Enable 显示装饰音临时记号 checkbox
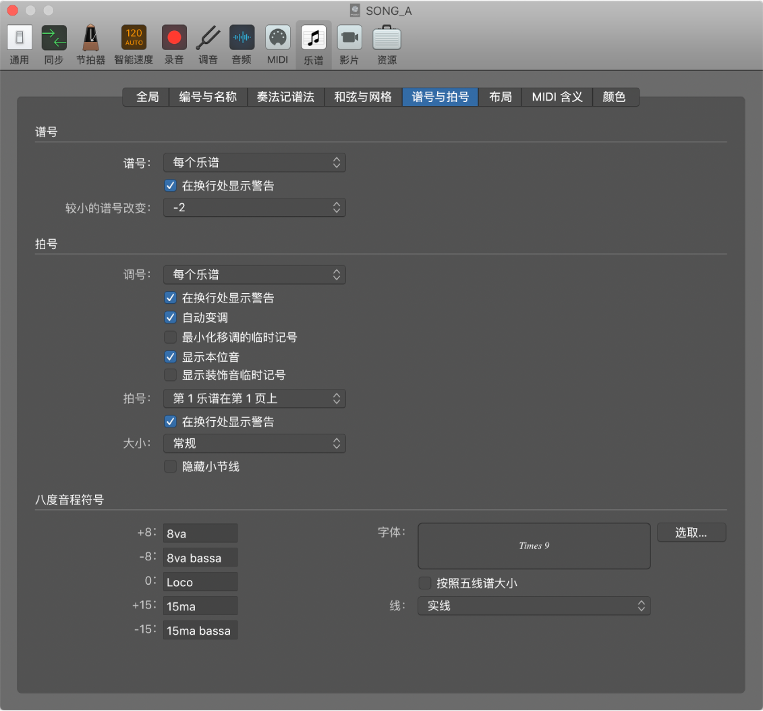Screen dimensions: 763x711 (170, 375)
